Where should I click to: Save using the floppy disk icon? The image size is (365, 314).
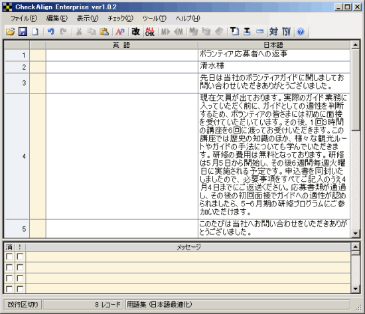click(23, 31)
